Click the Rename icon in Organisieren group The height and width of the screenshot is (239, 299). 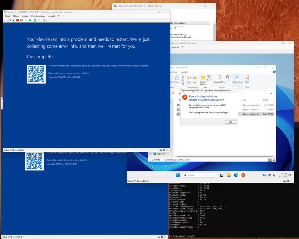[195, 82]
